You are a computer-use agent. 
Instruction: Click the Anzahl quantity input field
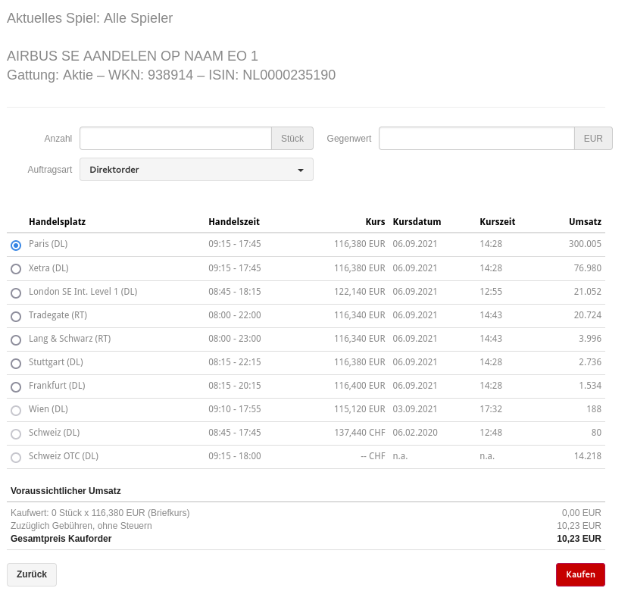pyautogui.click(x=176, y=139)
